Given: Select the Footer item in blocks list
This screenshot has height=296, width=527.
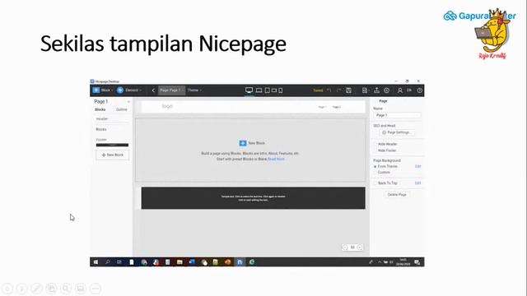Looking at the screenshot, I should [101, 140].
